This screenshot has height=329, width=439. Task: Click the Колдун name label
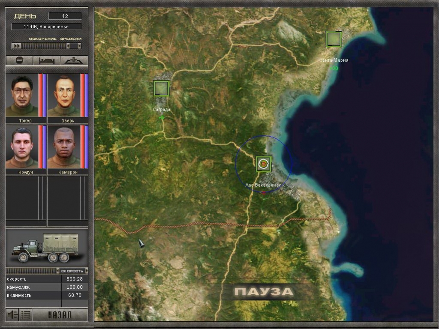coord(25,172)
